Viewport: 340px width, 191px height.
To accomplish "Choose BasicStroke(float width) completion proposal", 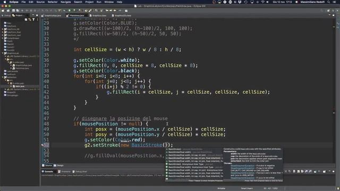I will pyautogui.click(x=194, y=152).
